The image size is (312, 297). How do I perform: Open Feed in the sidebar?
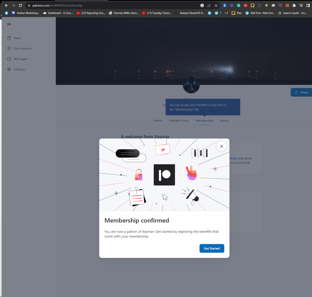14,38
